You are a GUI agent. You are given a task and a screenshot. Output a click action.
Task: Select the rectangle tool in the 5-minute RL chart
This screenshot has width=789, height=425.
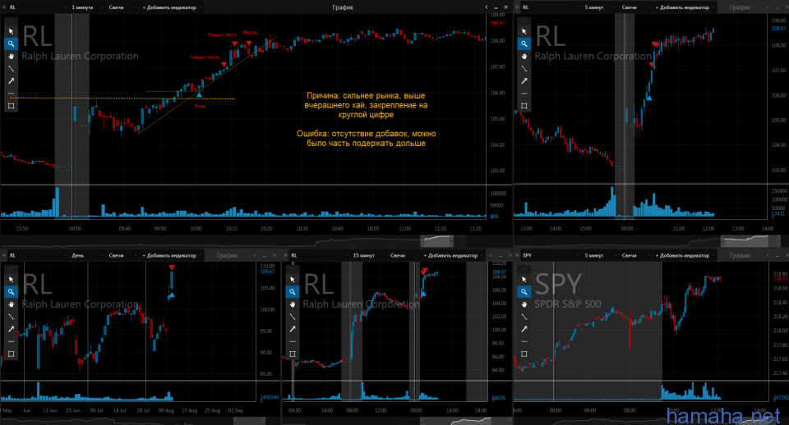(524, 106)
